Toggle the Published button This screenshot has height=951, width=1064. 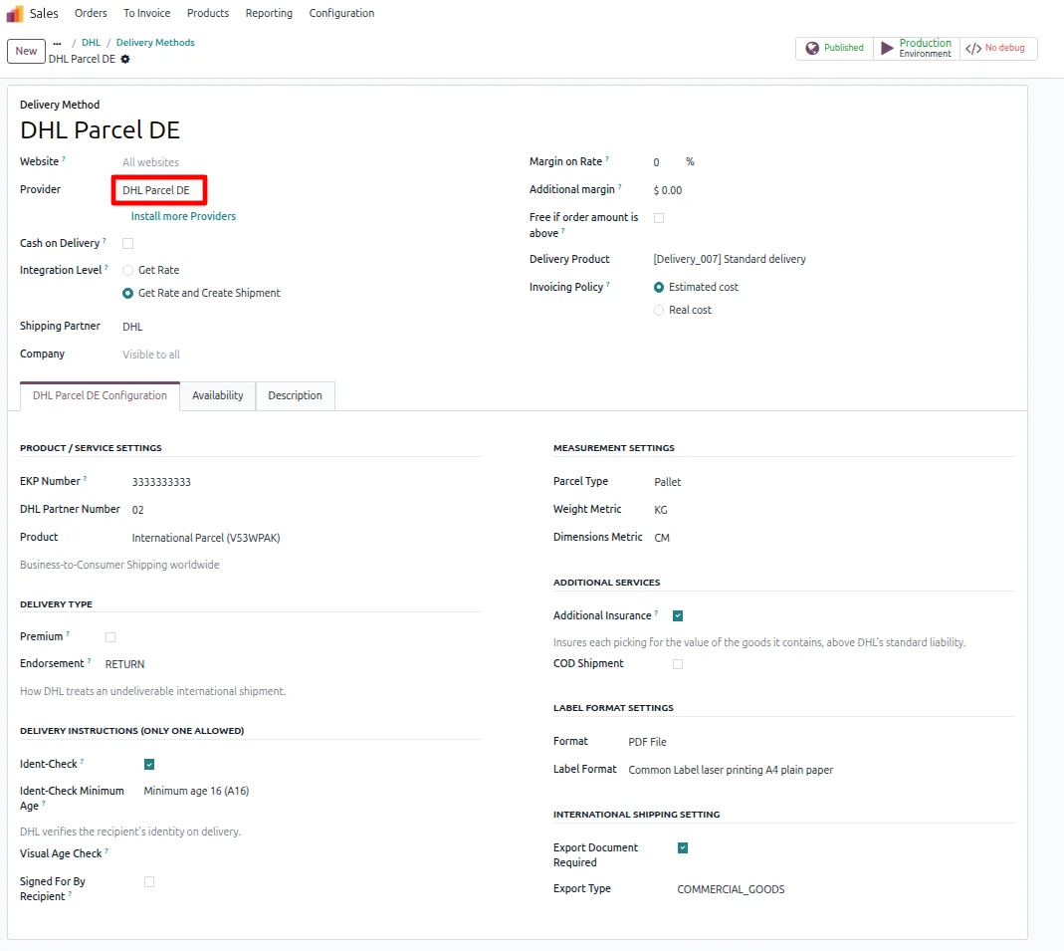point(834,48)
